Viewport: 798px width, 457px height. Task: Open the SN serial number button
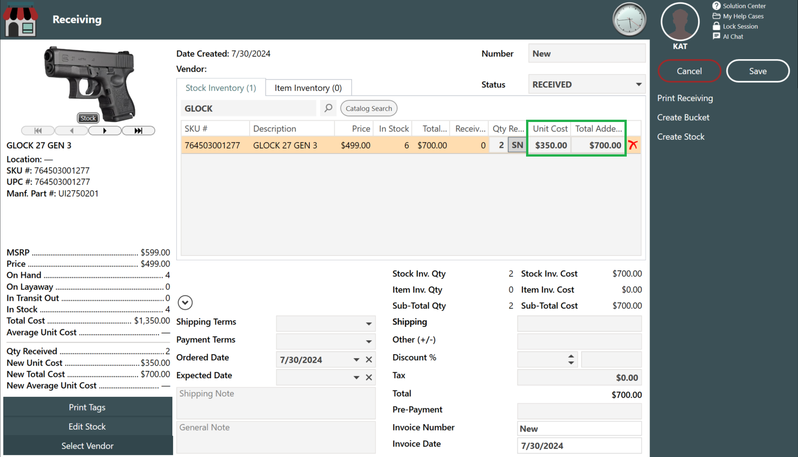tap(517, 145)
